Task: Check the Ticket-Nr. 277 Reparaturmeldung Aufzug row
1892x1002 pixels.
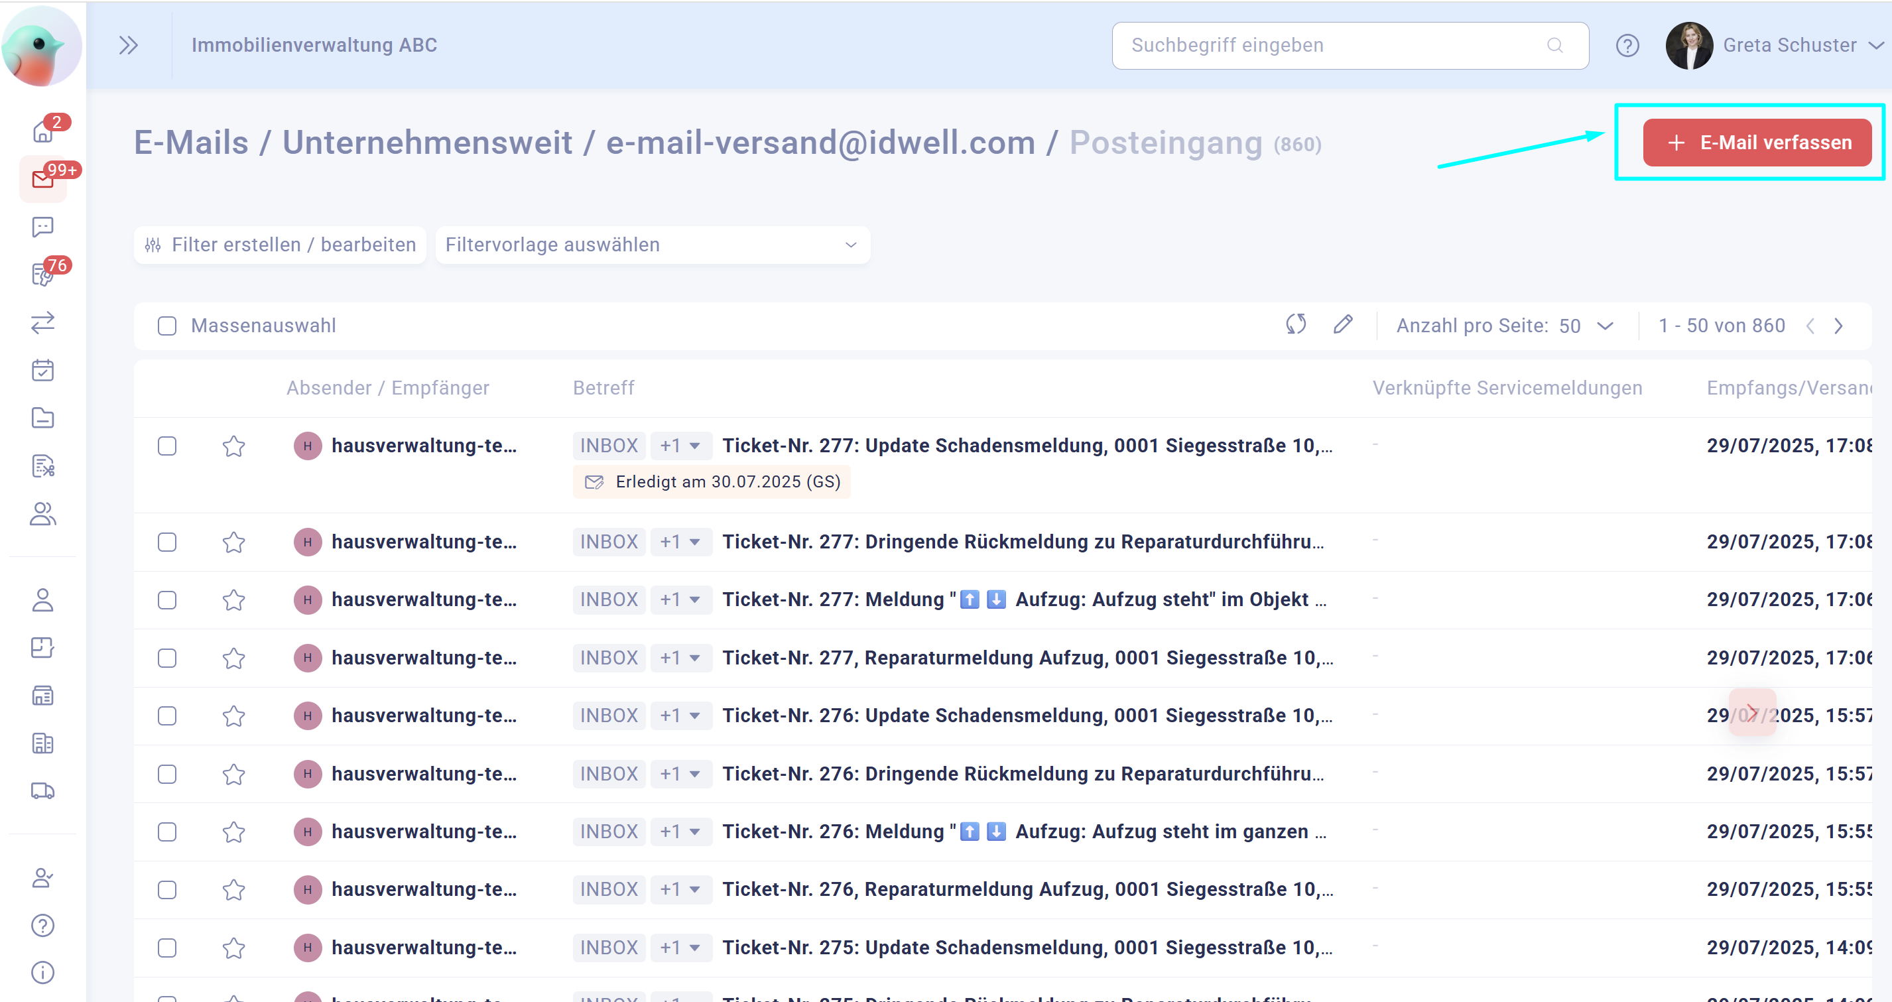Action: click(166, 658)
